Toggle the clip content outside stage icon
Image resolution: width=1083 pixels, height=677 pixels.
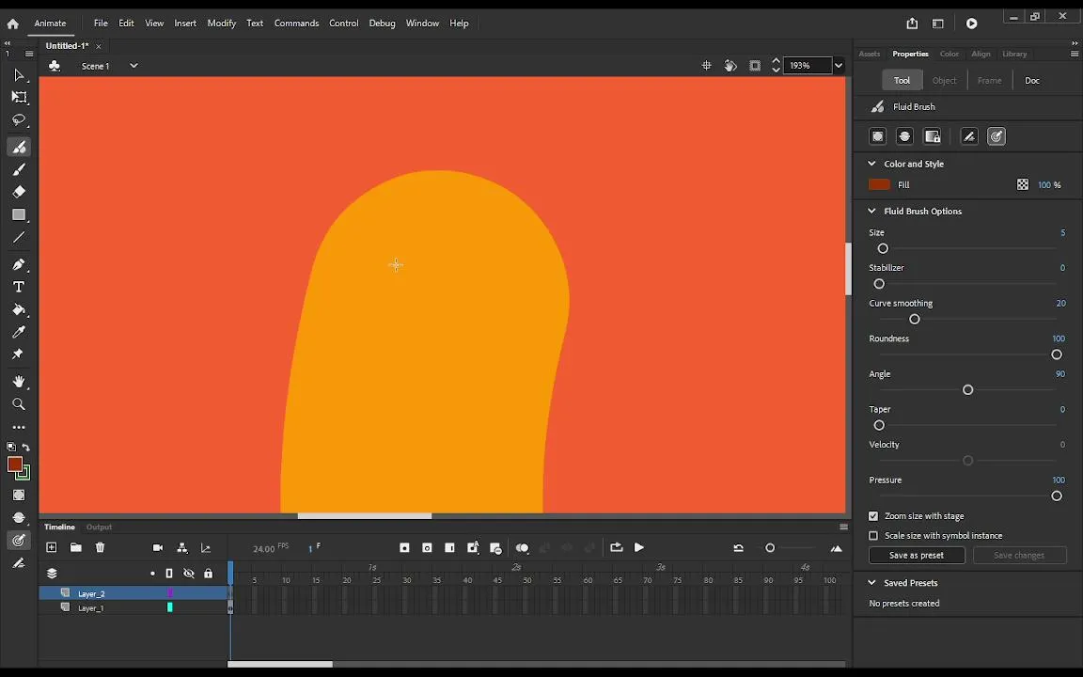(x=755, y=66)
